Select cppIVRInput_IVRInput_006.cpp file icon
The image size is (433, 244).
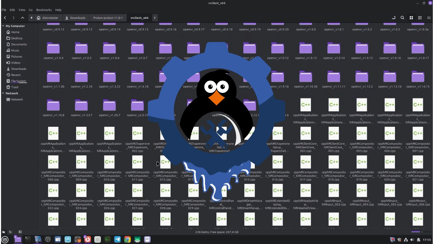point(417,191)
